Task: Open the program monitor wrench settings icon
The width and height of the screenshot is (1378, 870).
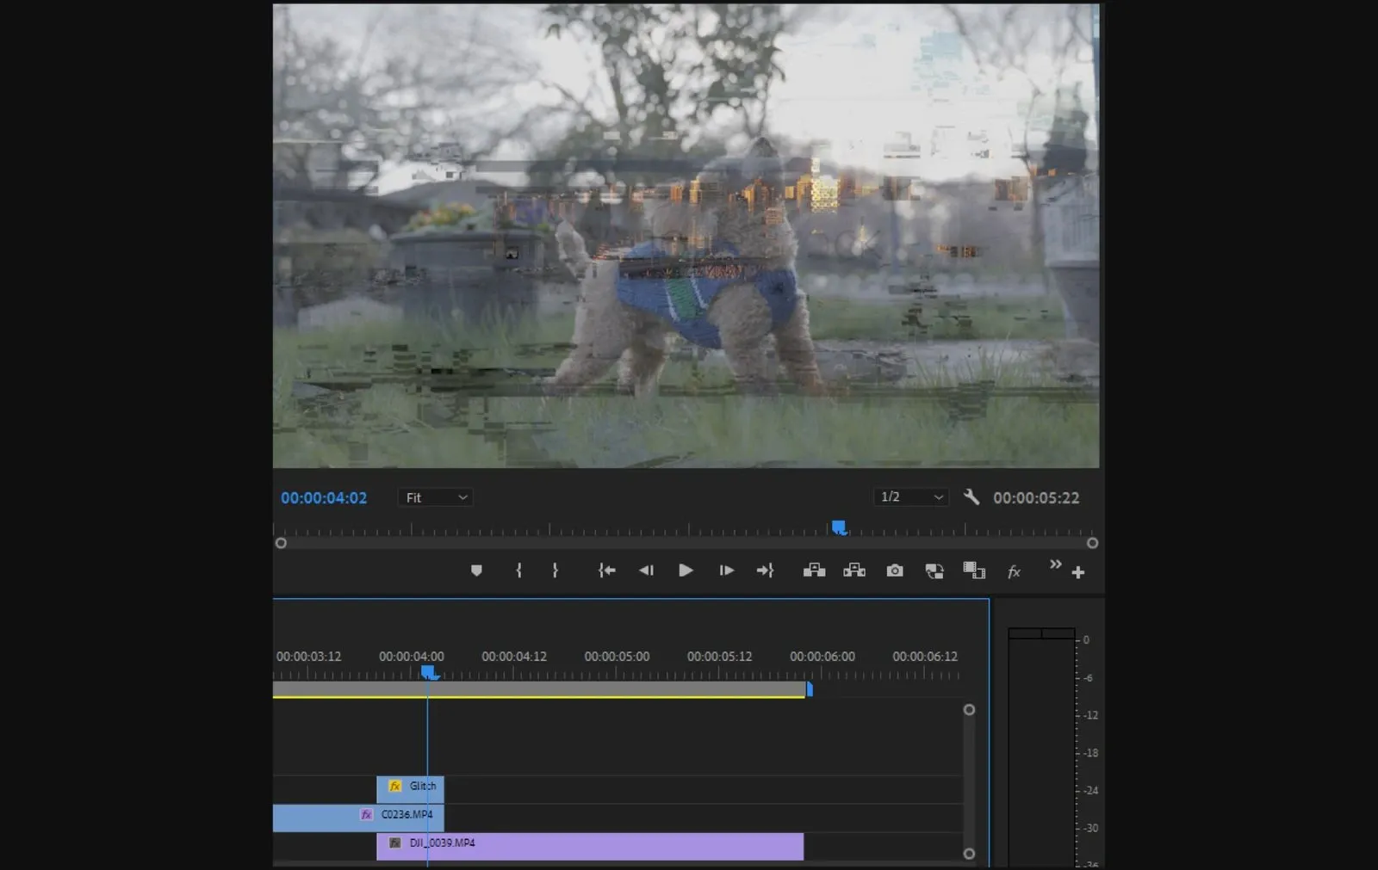Action: (x=971, y=497)
